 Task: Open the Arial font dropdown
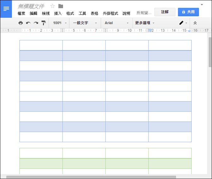click(x=116, y=23)
